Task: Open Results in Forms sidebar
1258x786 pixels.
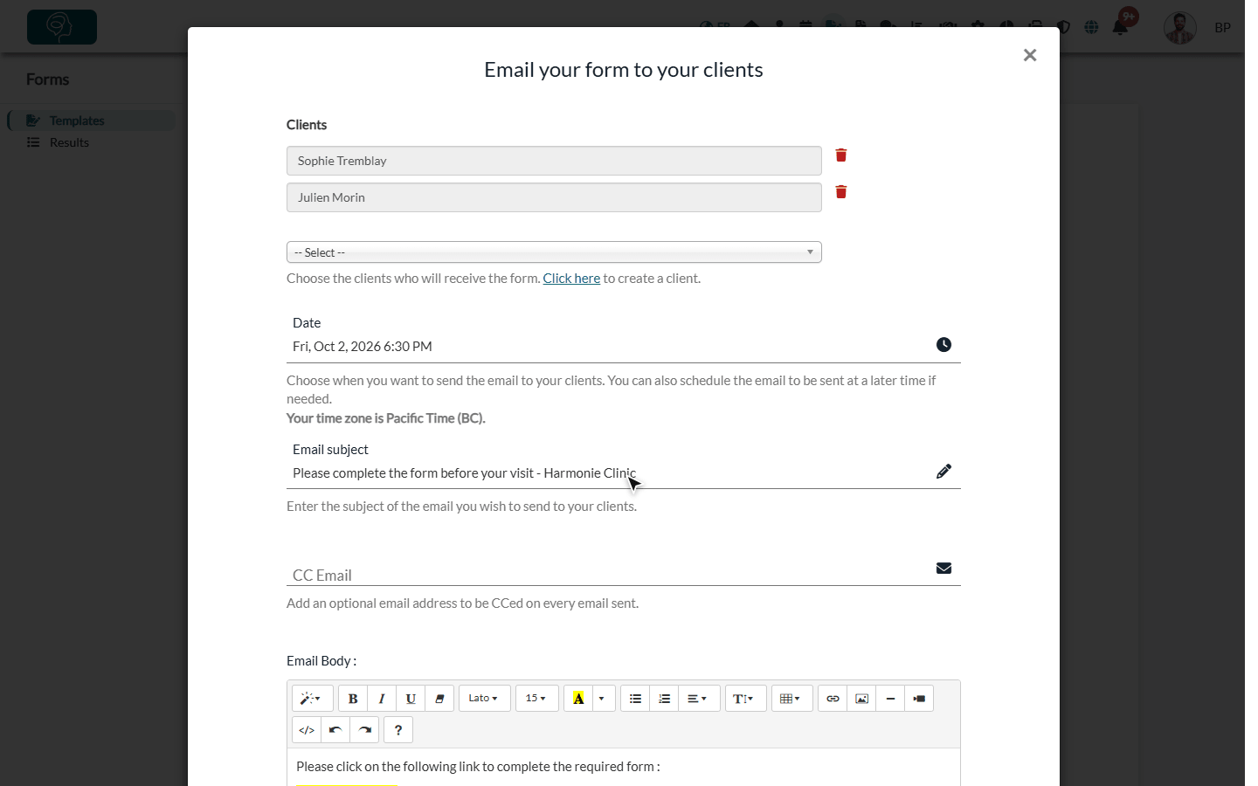Action: pos(69,142)
